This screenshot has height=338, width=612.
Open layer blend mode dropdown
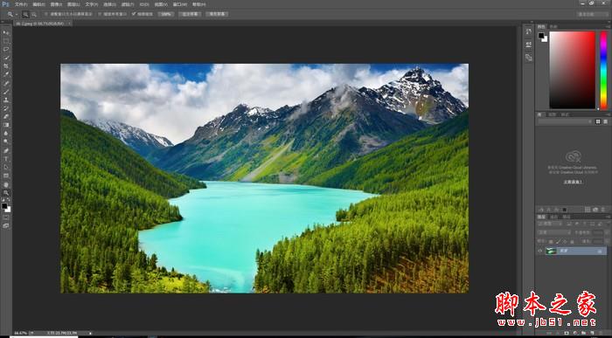tap(553, 232)
